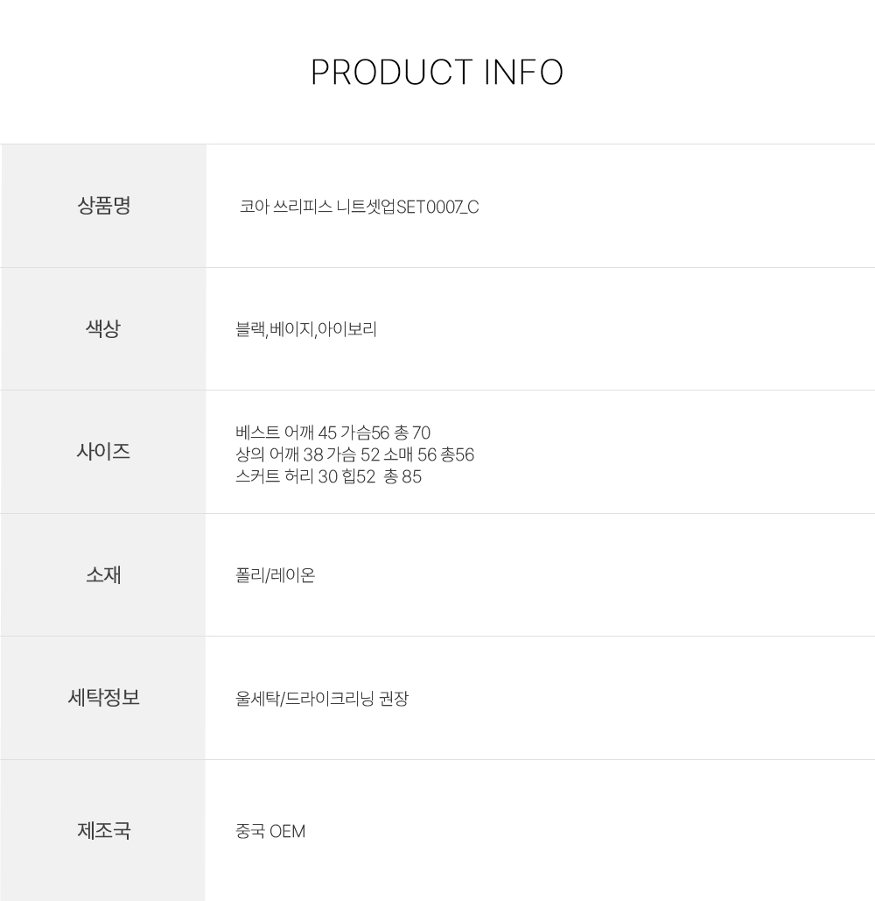
Task: Click the 상품명 row label
Action: click(x=103, y=206)
